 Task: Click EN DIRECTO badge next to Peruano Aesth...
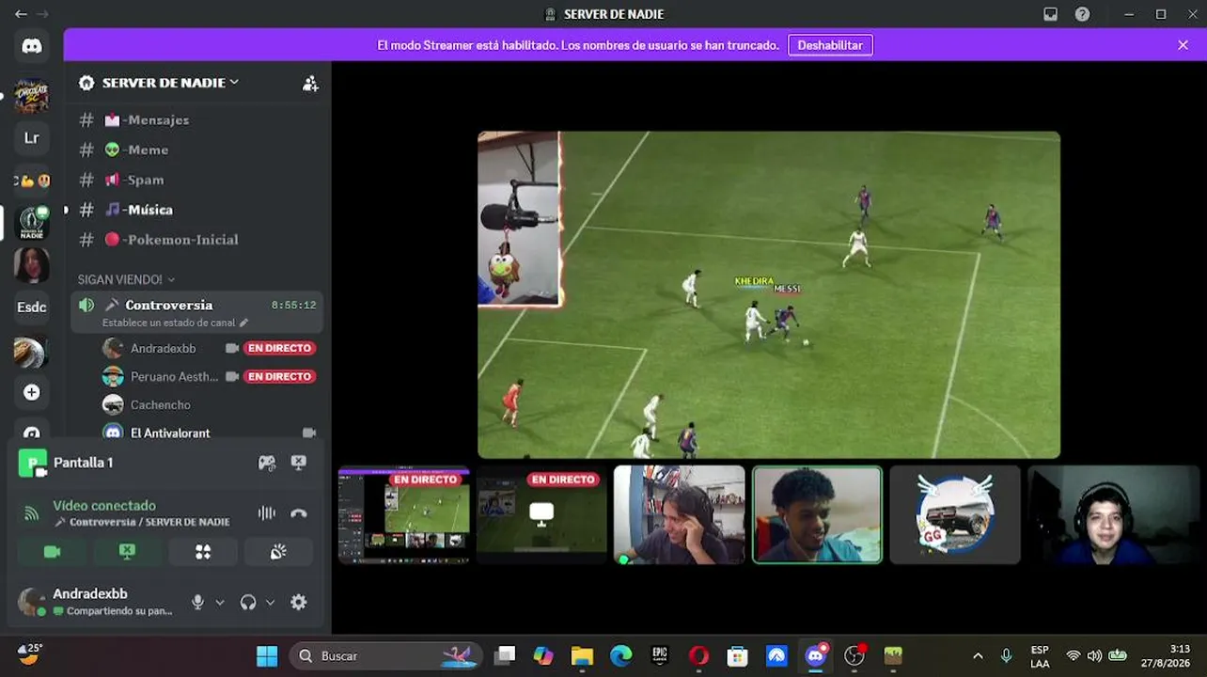279,376
